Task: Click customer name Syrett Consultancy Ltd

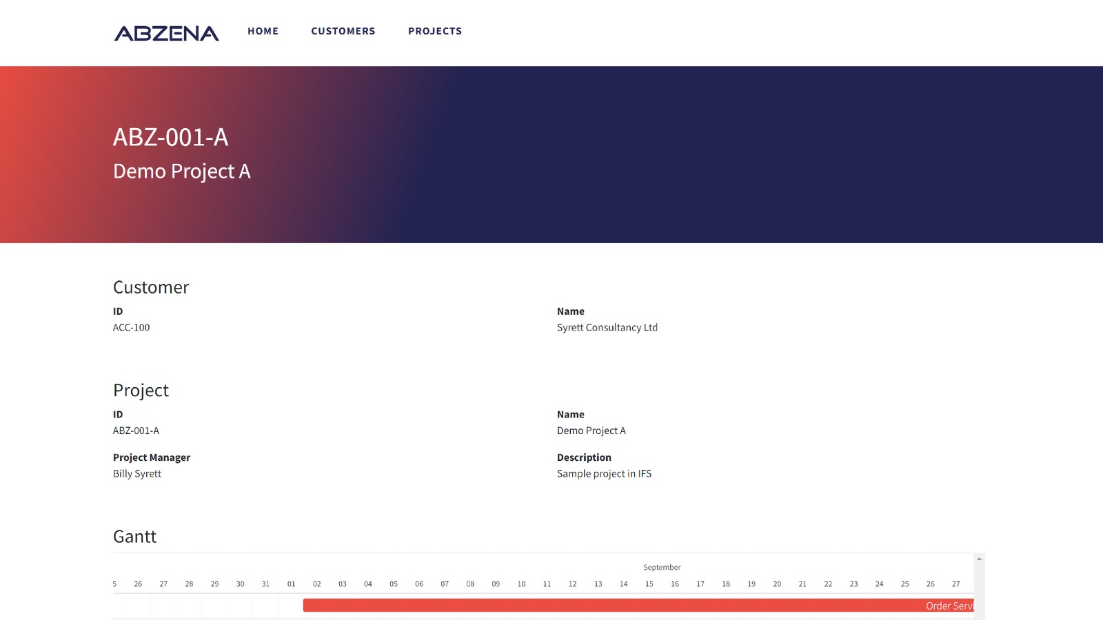Action: tap(607, 327)
